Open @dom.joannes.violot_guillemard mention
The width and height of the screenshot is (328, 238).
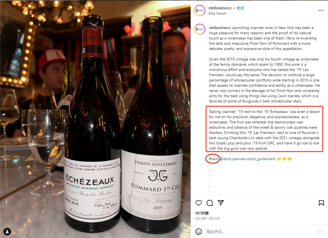(x=248, y=159)
